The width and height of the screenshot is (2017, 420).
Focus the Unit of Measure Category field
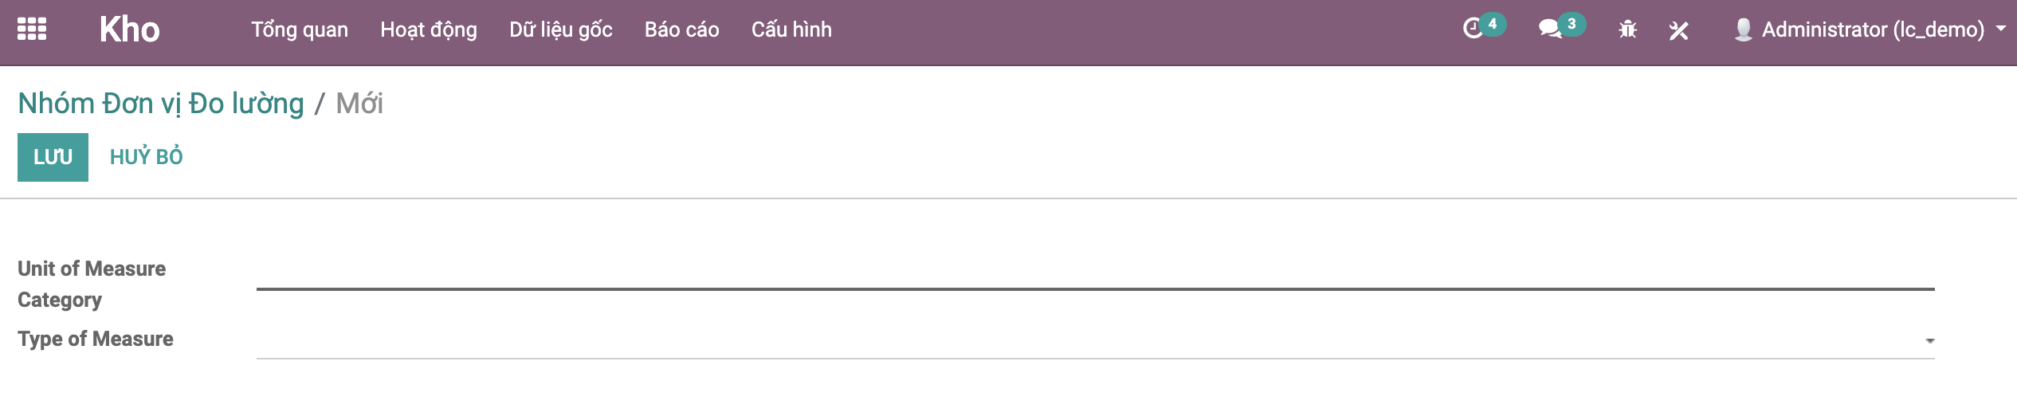coord(1095,275)
